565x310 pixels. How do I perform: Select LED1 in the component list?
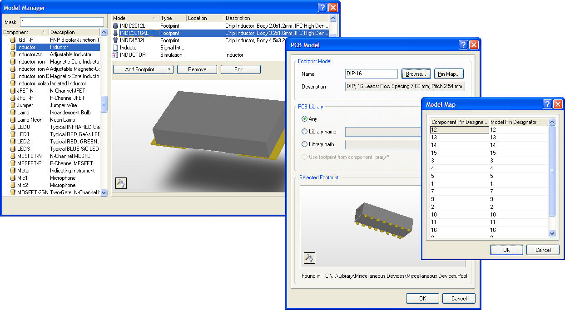coord(23,134)
